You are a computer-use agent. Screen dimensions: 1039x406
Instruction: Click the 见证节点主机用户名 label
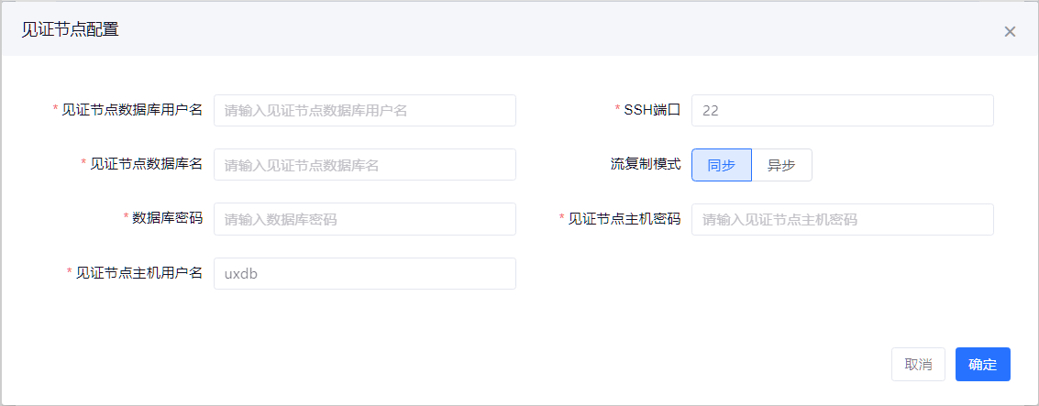[x=138, y=273]
